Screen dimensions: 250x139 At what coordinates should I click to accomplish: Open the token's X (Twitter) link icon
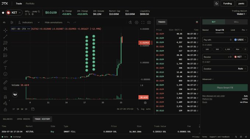click(x=29, y=14)
